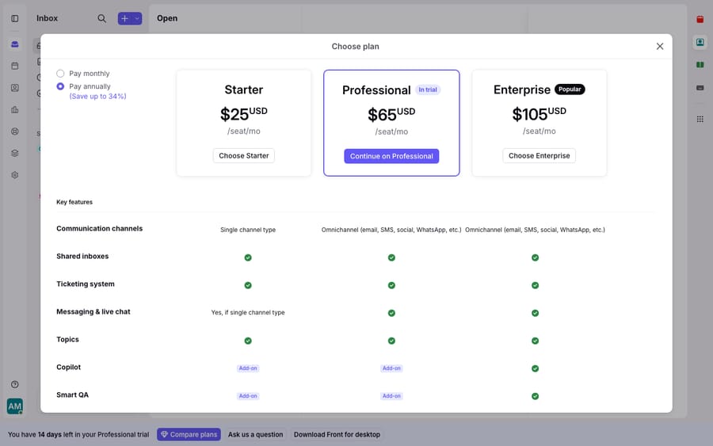Click Copilot checkmark under Enterprise
This screenshot has width=713, height=446.
tap(536, 368)
